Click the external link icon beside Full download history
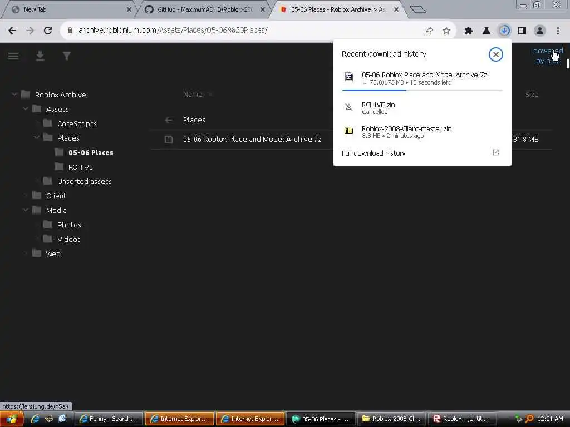Viewport: 570px width, 427px height. 496,152
